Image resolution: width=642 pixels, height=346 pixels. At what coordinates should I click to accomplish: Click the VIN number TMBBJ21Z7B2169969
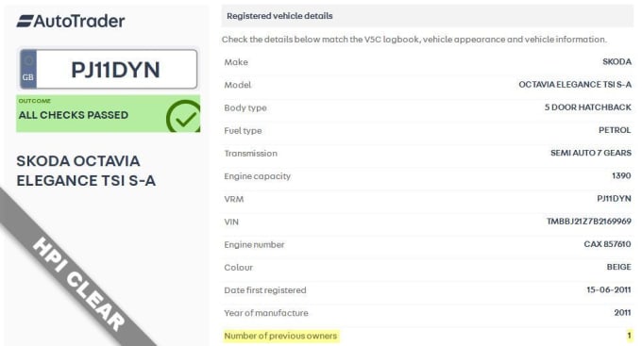pos(589,222)
